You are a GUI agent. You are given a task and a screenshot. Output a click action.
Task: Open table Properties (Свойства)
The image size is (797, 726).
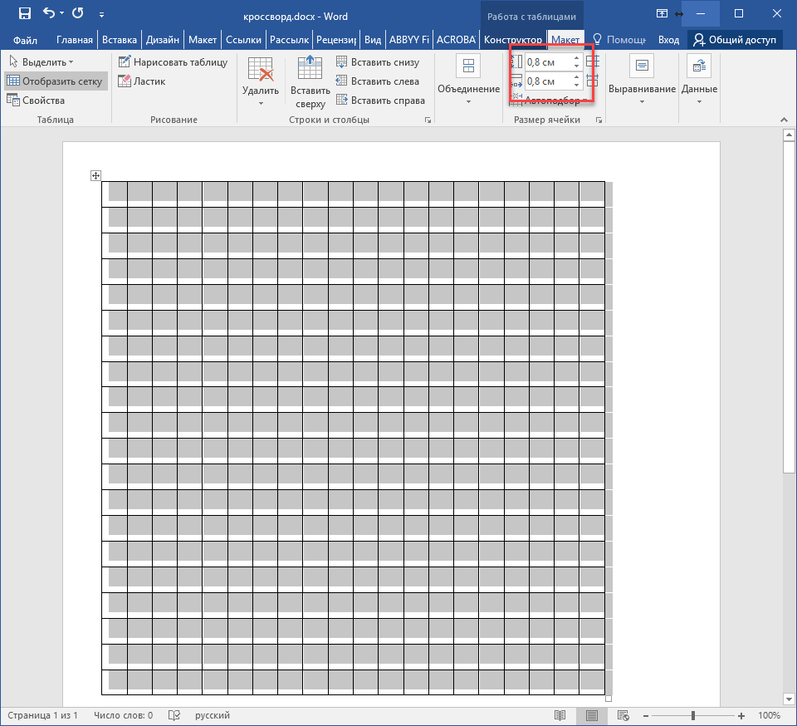coord(37,101)
